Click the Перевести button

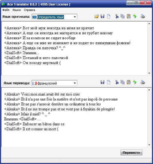[x=131, y=153]
